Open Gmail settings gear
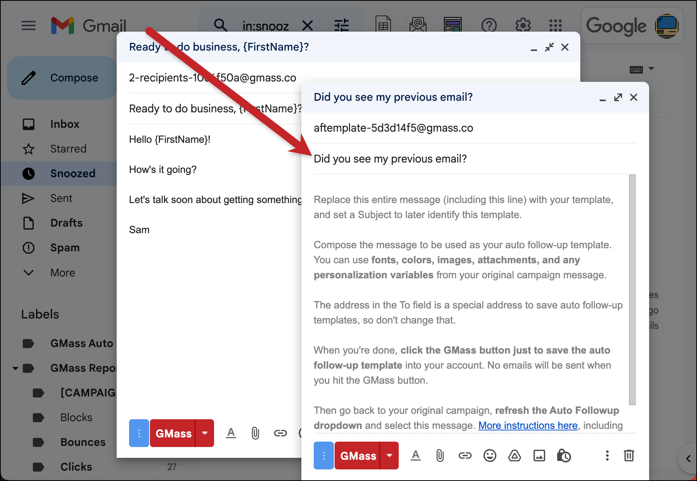697x481 pixels. (523, 25)
